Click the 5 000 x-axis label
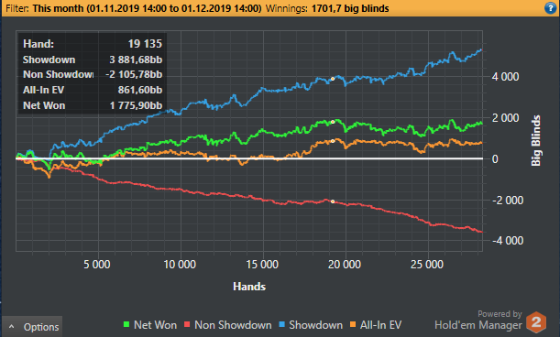Viewport: 560px width, 337px height. coord(97,265)
